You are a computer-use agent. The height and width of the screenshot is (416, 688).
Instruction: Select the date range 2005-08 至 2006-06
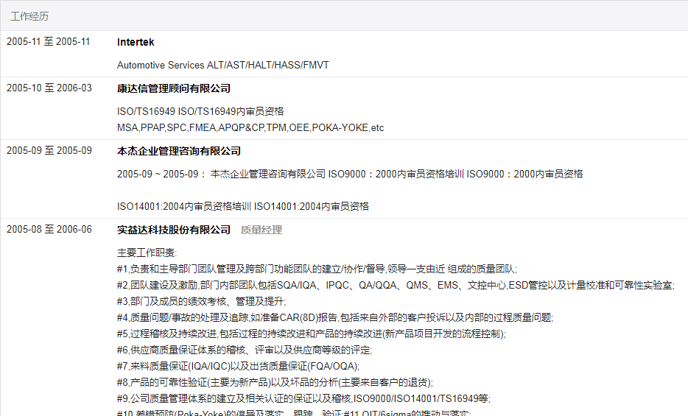pyautogui.click(x=49, y=229)
